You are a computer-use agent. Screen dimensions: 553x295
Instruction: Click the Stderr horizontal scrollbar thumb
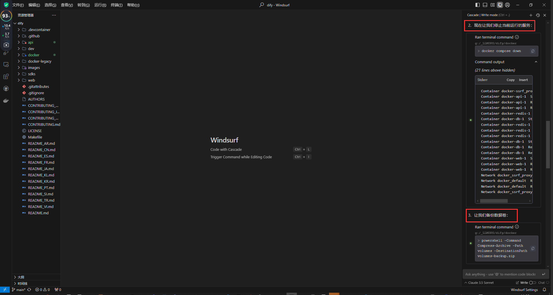click(x=494, y=201)
